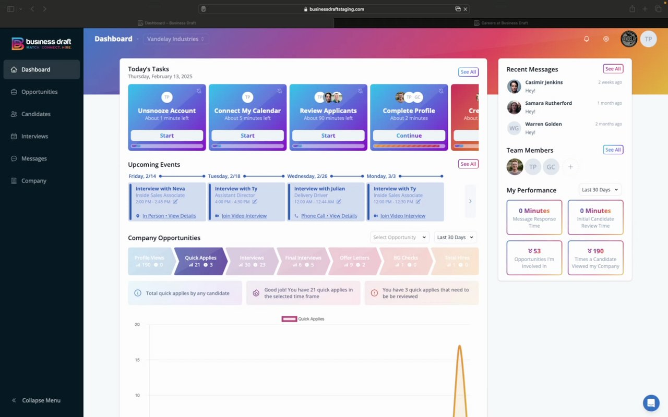Snooze the Review Applicants task card
Screen dimensions: 668x417
[x=360, y=91]
